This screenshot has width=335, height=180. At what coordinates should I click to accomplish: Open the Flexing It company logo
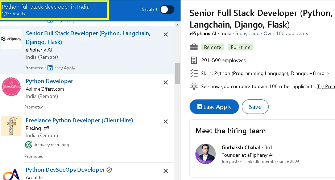pyautogui.click(x=11, y=126)
